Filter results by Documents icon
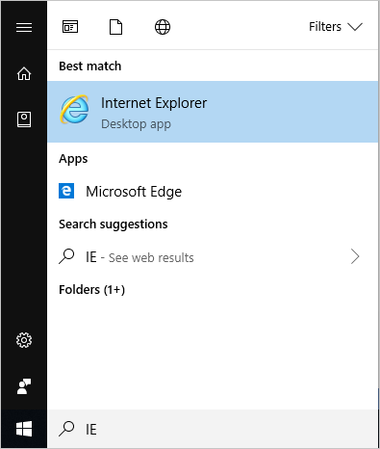The width and height of the screenshot is (380, 449). click(115, 27)
